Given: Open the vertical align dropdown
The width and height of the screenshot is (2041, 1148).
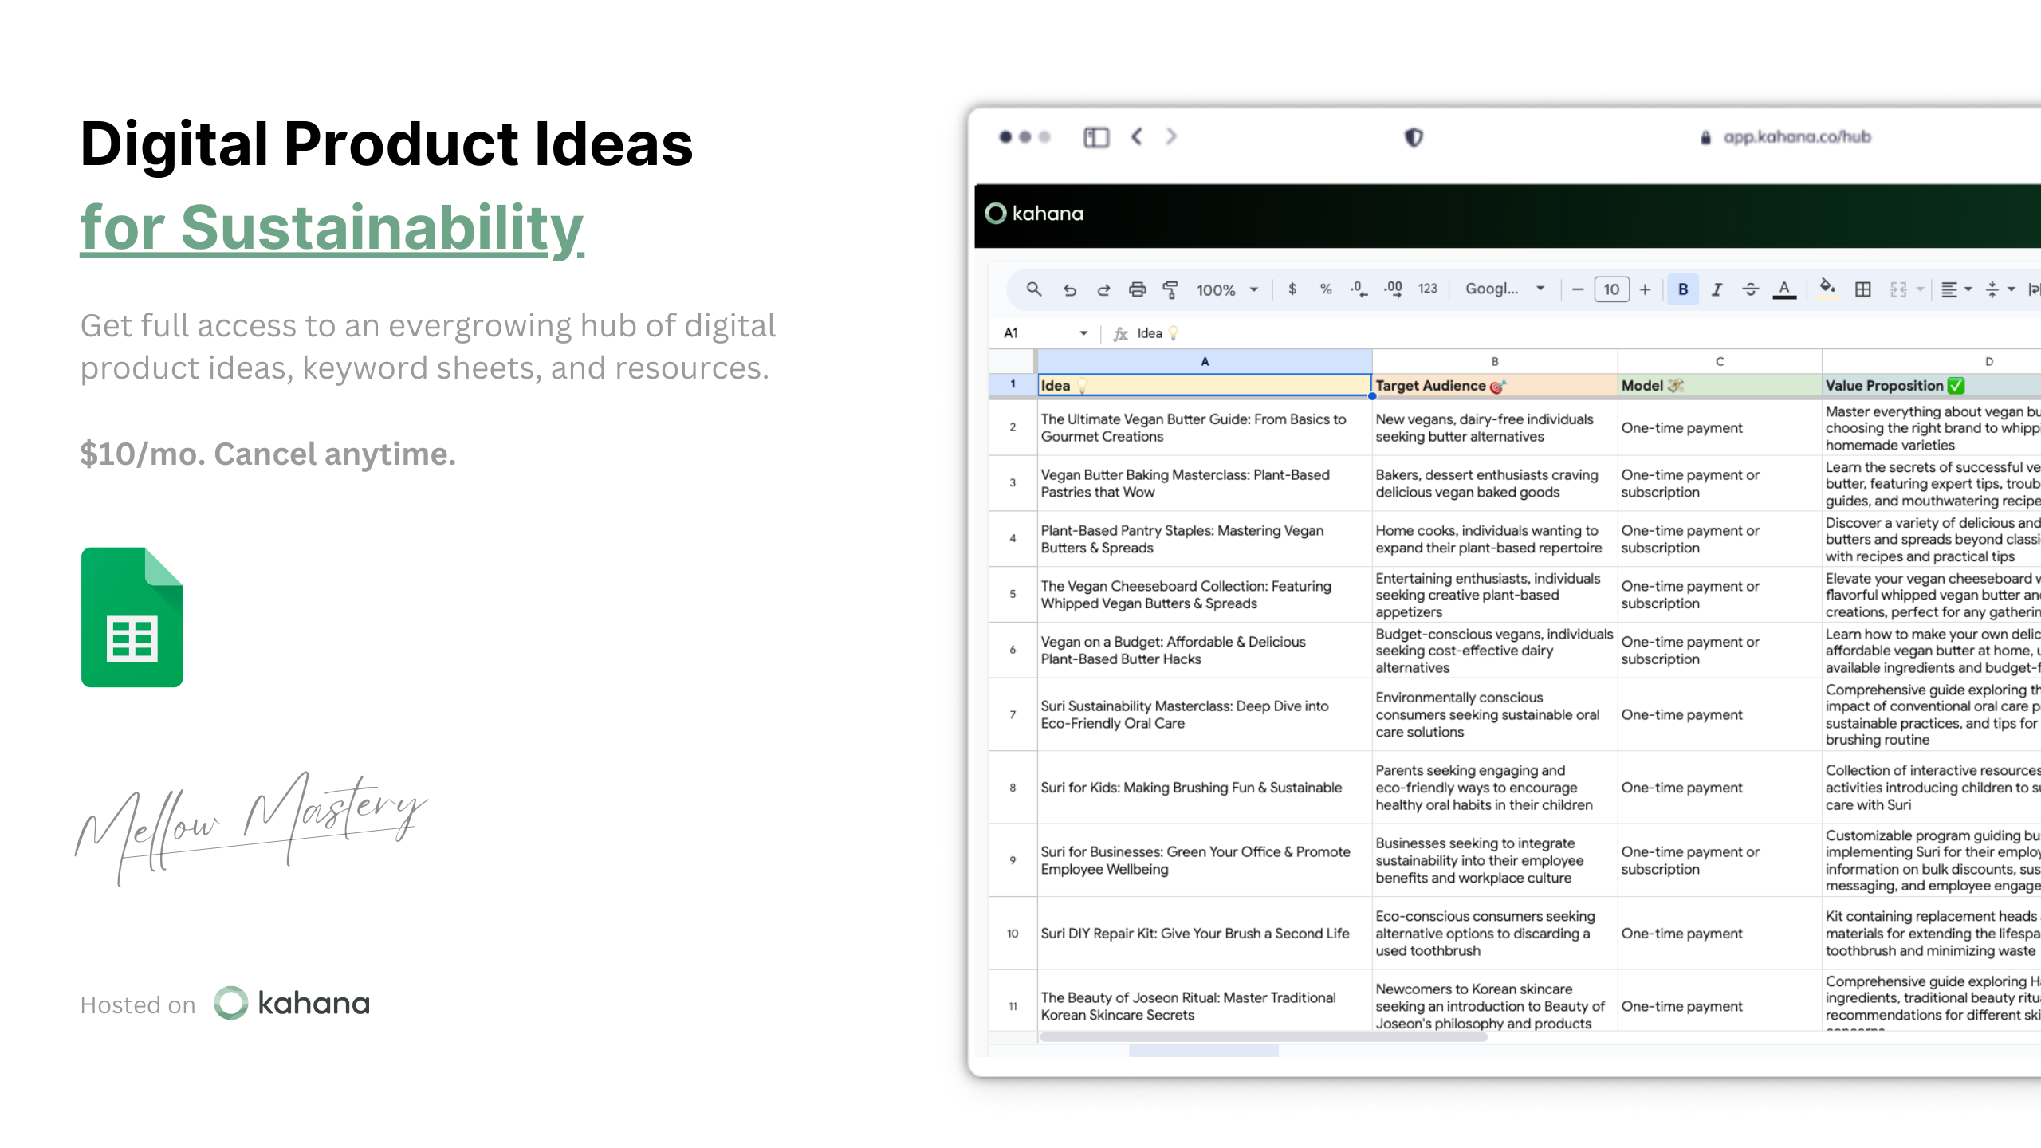Looking at the screenshot, I should (x=2000, y=289).
